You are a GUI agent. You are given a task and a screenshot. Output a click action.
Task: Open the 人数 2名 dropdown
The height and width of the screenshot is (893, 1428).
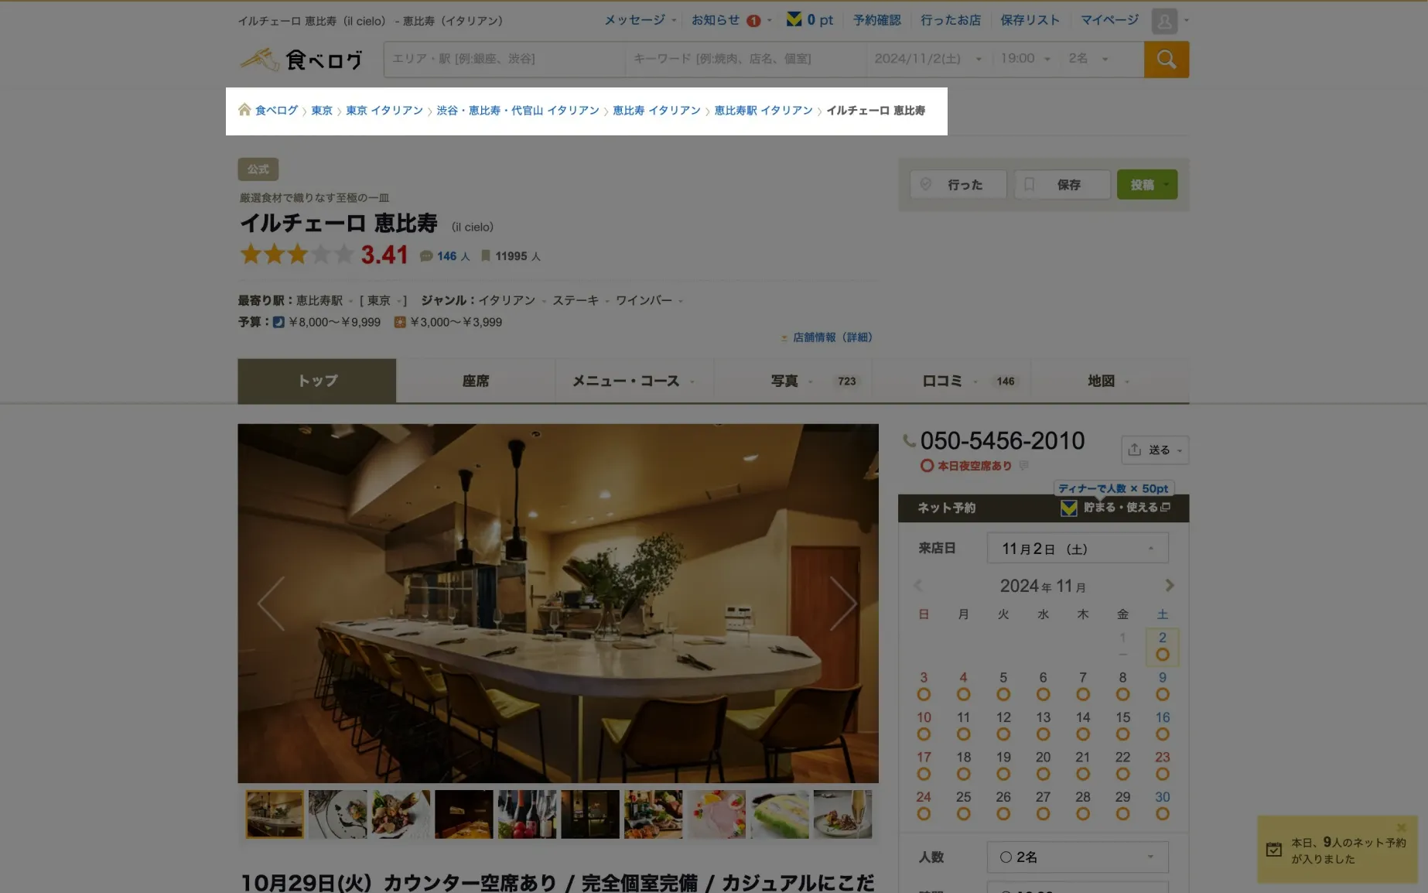(1077, 857)
